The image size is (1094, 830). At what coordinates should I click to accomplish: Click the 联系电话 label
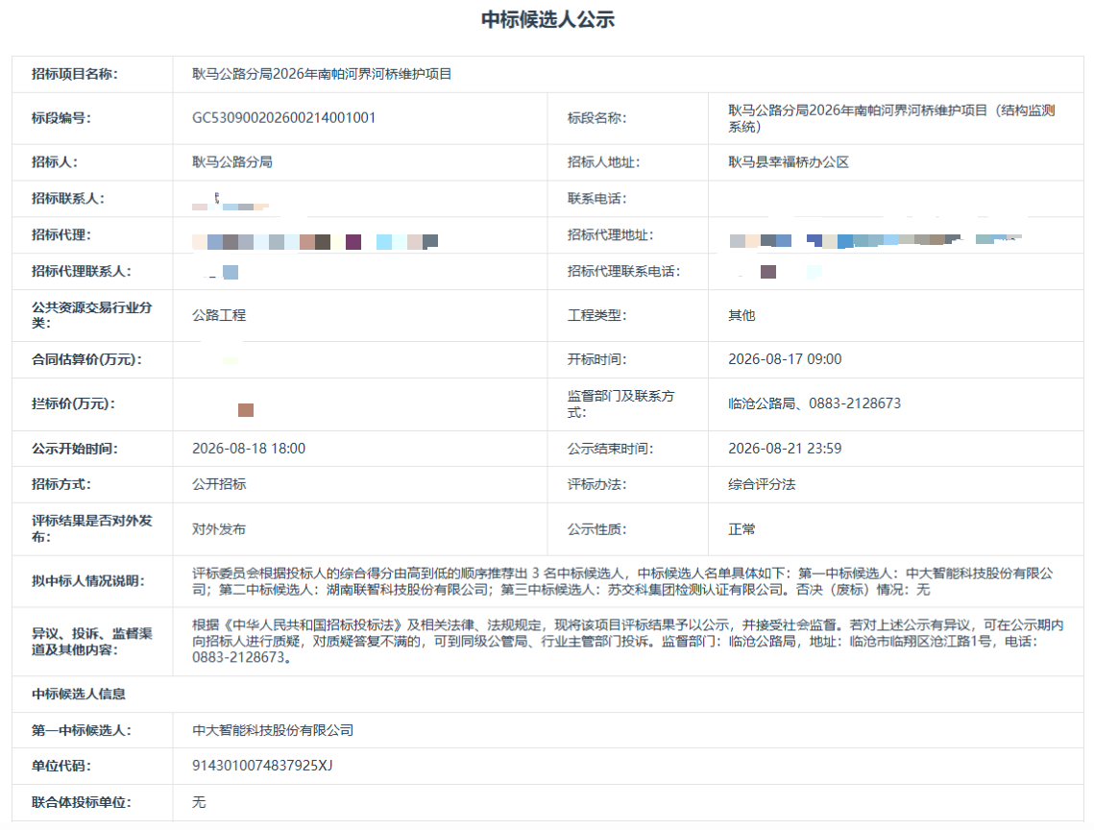click(597, 198)
